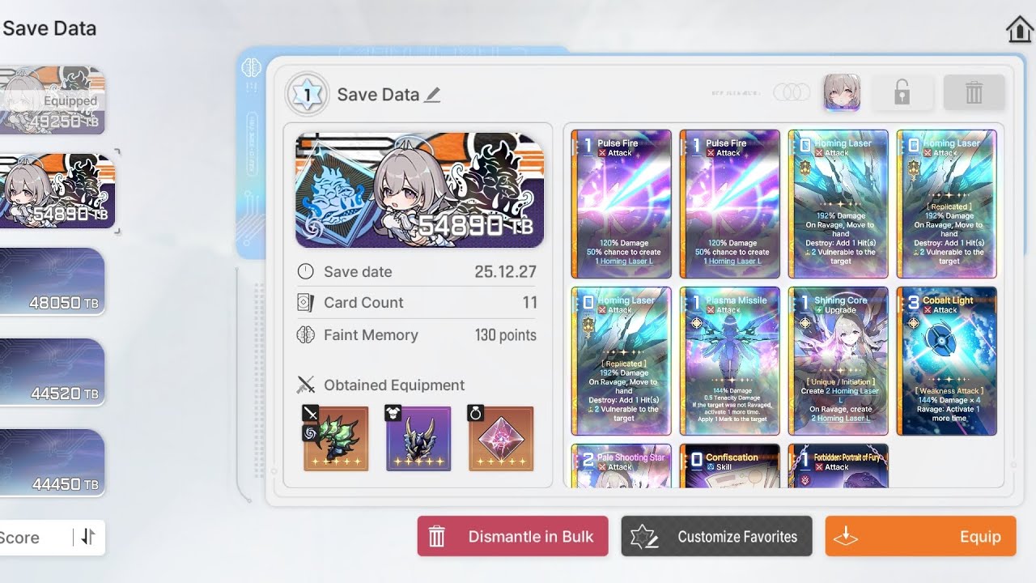Viewport: 1036px width, 583px height.
Task: Open the Plasma Missile card details
Action: [730, 361]
